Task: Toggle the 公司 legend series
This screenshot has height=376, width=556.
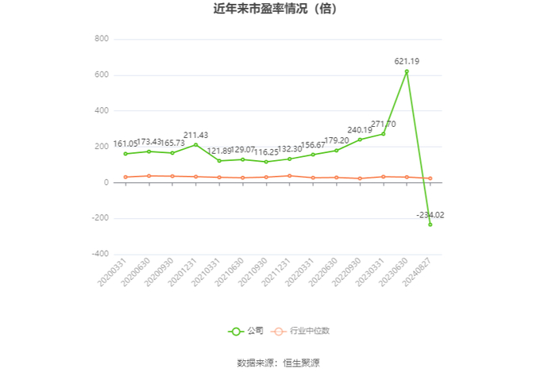Action: click(245, 331)
